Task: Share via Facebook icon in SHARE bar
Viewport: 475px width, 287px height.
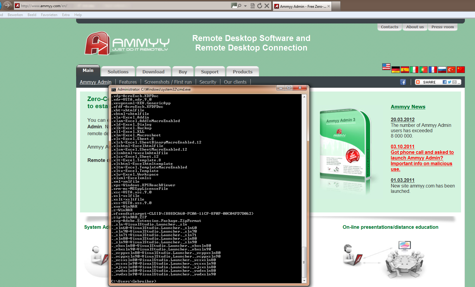Action: (444, 82)
